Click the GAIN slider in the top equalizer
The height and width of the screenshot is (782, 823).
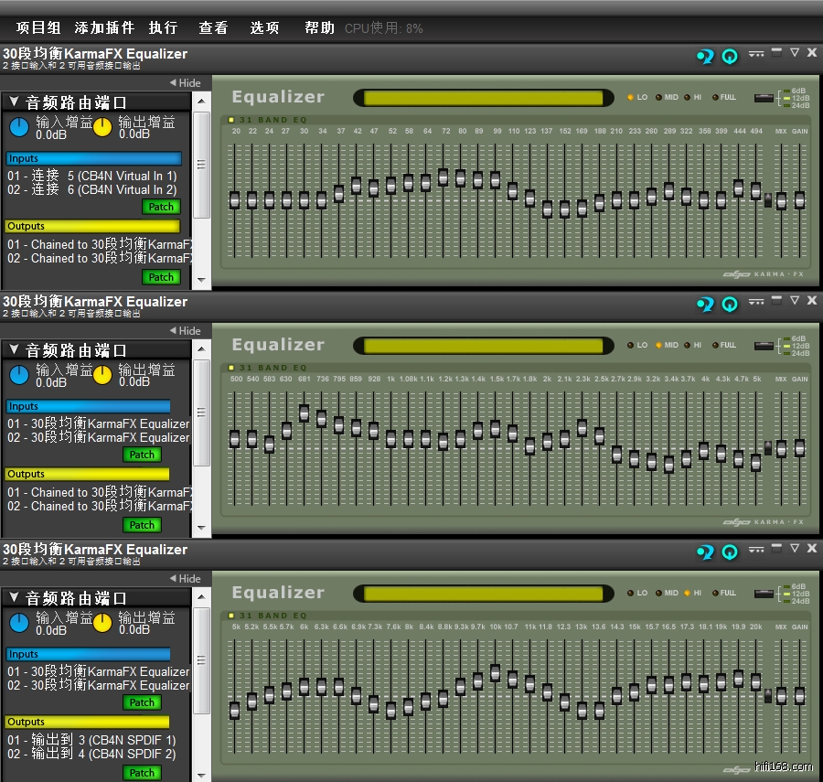[x=799, y=199]
